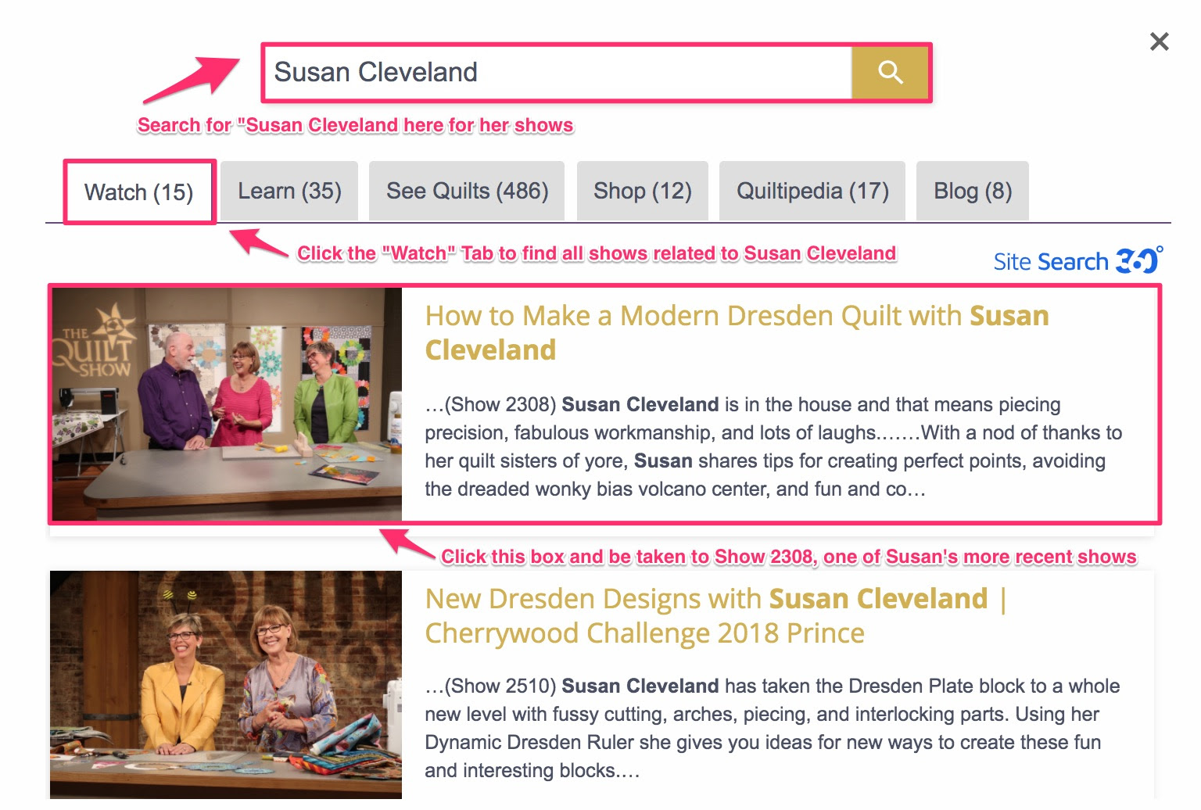
Task: Click into the Susan Cleveland search field
Action: click(x=558, y=72)
